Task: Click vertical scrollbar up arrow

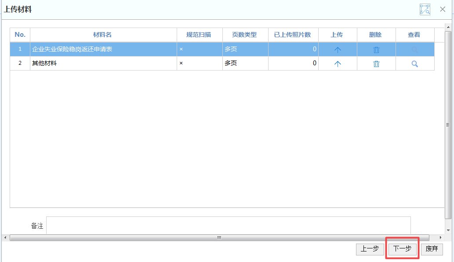Action: click(448, 28)
